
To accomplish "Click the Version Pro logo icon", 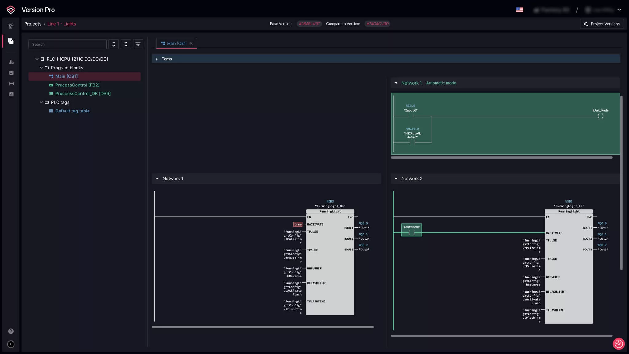I will [x=11, y=10].
